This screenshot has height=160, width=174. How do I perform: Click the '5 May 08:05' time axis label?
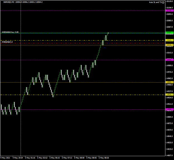click(92, 158)
